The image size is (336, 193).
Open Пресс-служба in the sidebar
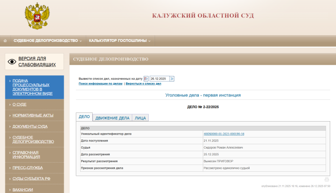pyautogui.click(x=27, y=167)
